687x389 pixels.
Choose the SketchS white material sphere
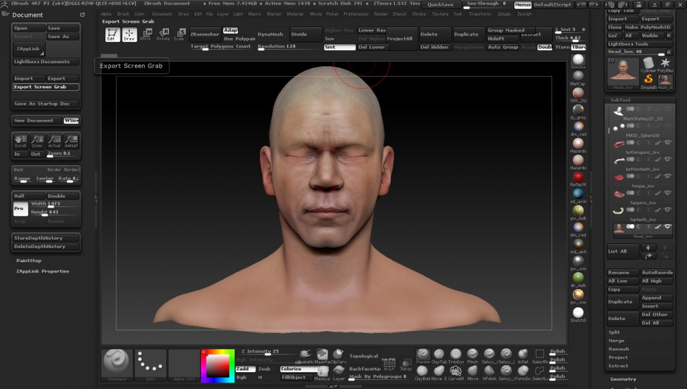click(x=579, y=314)
